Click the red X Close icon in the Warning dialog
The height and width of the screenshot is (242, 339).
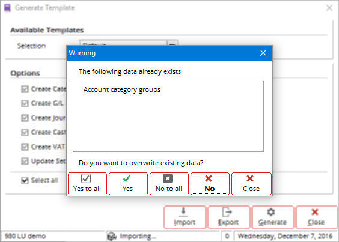(x=250, y=178)
